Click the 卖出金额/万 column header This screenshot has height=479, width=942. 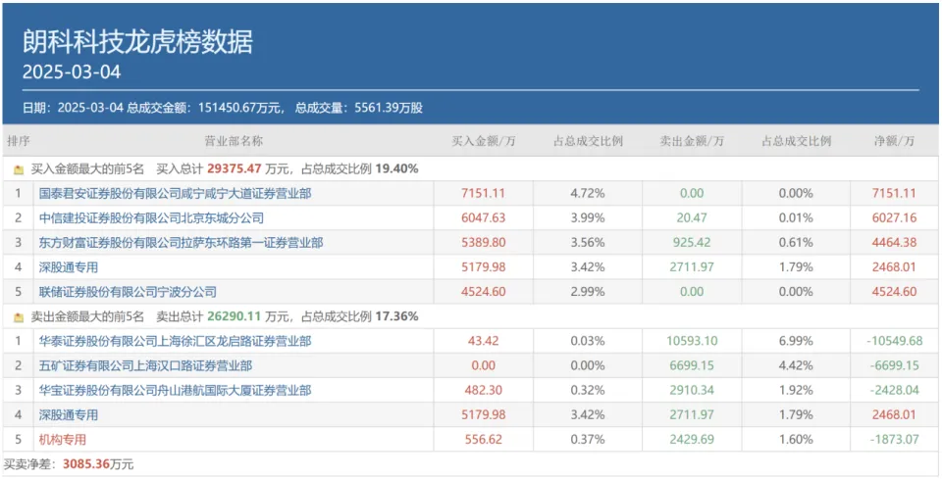click(692, 142)
